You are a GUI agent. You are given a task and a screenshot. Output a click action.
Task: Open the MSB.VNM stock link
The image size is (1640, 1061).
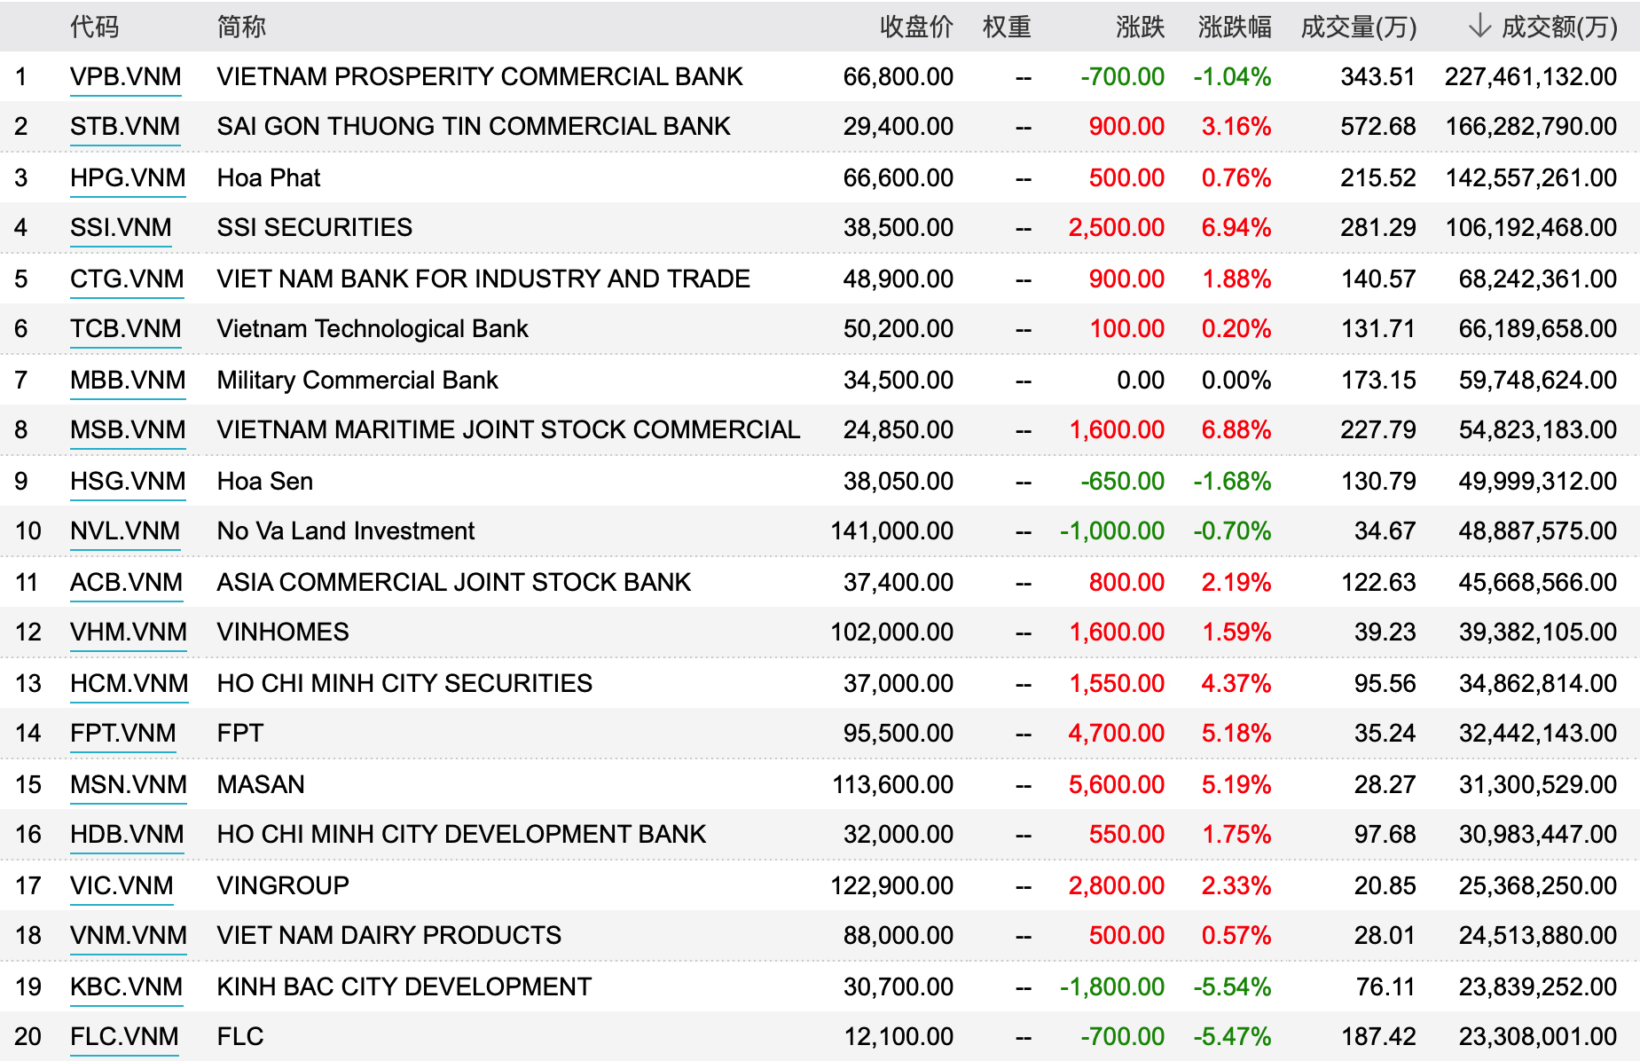pos(128,430)
